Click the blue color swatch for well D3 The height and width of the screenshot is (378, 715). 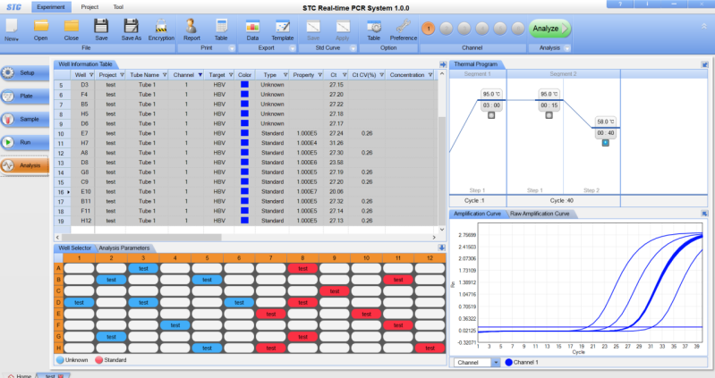244,84
